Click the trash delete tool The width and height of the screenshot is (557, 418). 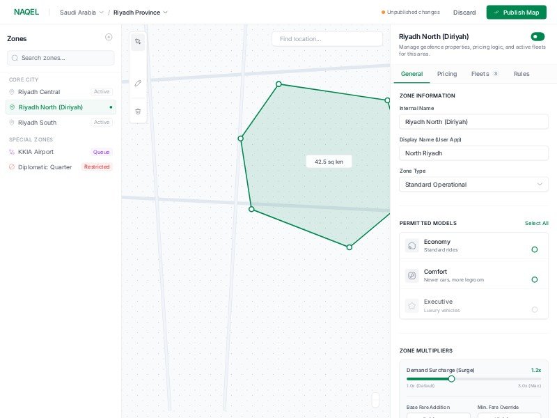(x=138, y=111)
